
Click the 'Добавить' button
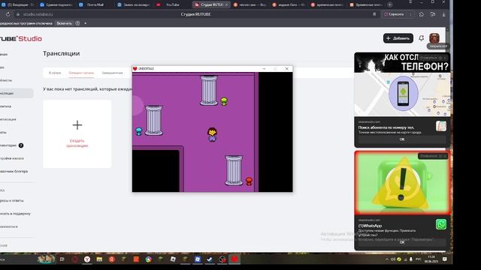(398, 38)
